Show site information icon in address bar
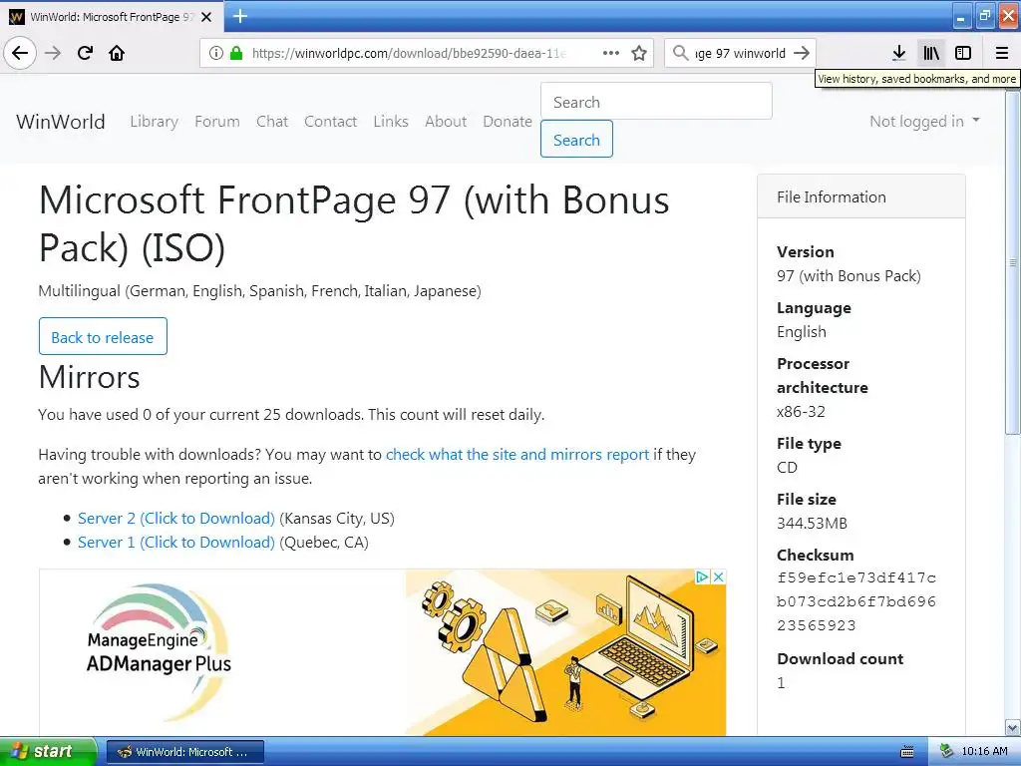Viewport: 1021px width, 766px height. [216, 53]
